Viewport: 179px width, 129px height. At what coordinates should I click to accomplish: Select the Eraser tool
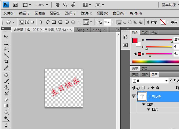click(x=6, y=99)
